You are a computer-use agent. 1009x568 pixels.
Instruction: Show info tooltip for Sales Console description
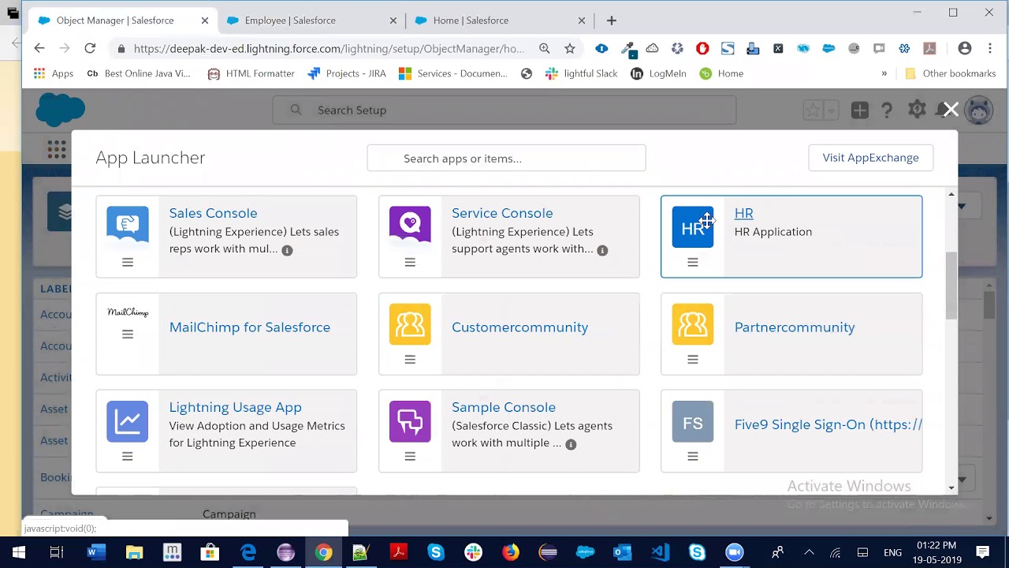coord(287,250)
